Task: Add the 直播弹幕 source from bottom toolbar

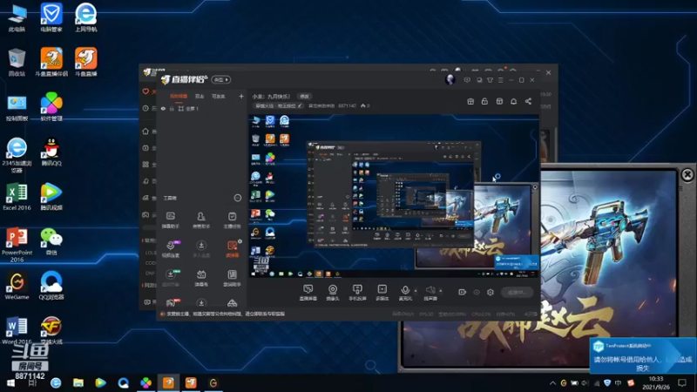Action: (308, 293)
